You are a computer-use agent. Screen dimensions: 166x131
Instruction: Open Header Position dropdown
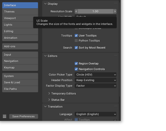(96, 80)
